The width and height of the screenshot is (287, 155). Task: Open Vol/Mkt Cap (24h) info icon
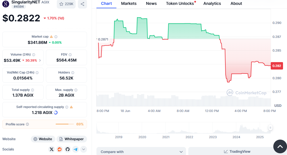pyautogui.click(x=37, y=73)
